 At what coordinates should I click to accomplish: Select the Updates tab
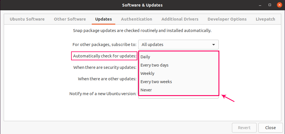pos(104,19)
